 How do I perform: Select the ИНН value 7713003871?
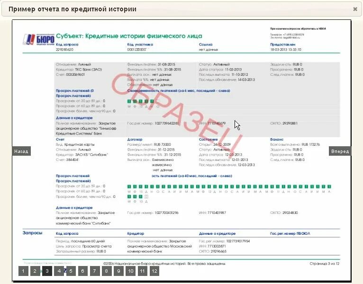pyautogui.click(x=217, y=246)
